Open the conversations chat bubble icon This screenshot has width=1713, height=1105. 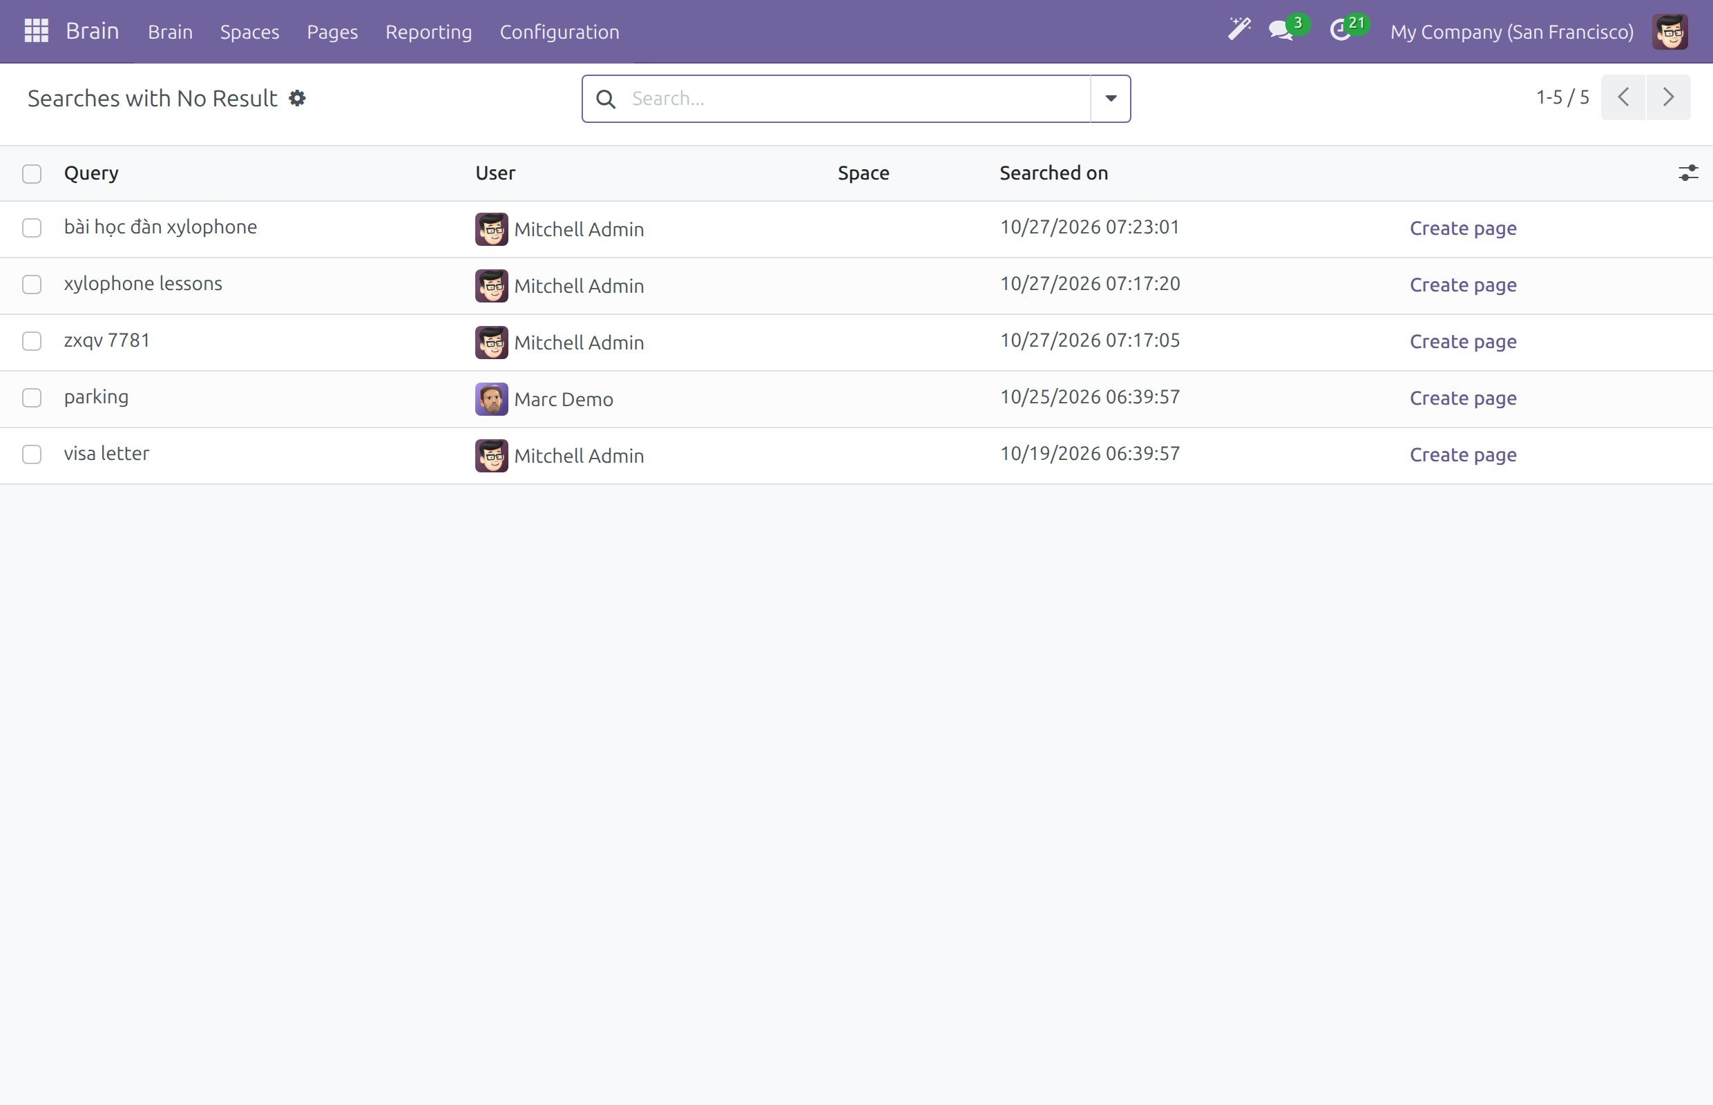(x=1281, y=31)
